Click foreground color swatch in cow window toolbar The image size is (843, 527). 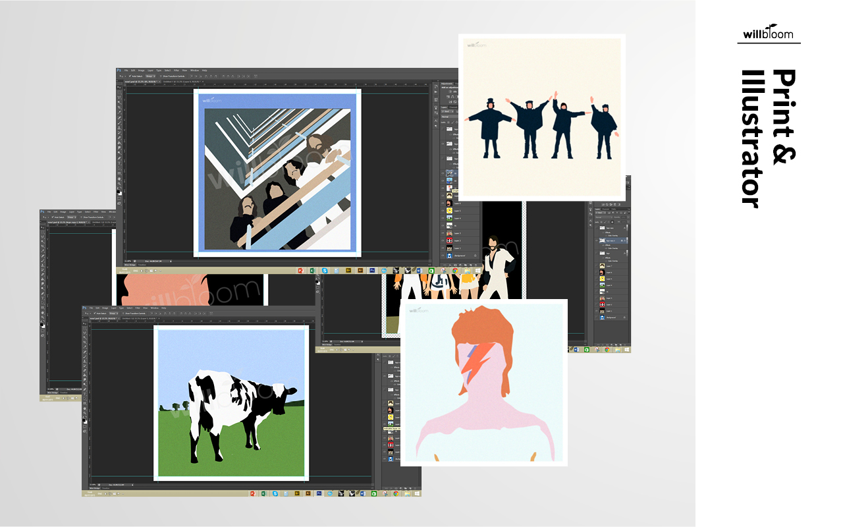(x=84, y=420)
